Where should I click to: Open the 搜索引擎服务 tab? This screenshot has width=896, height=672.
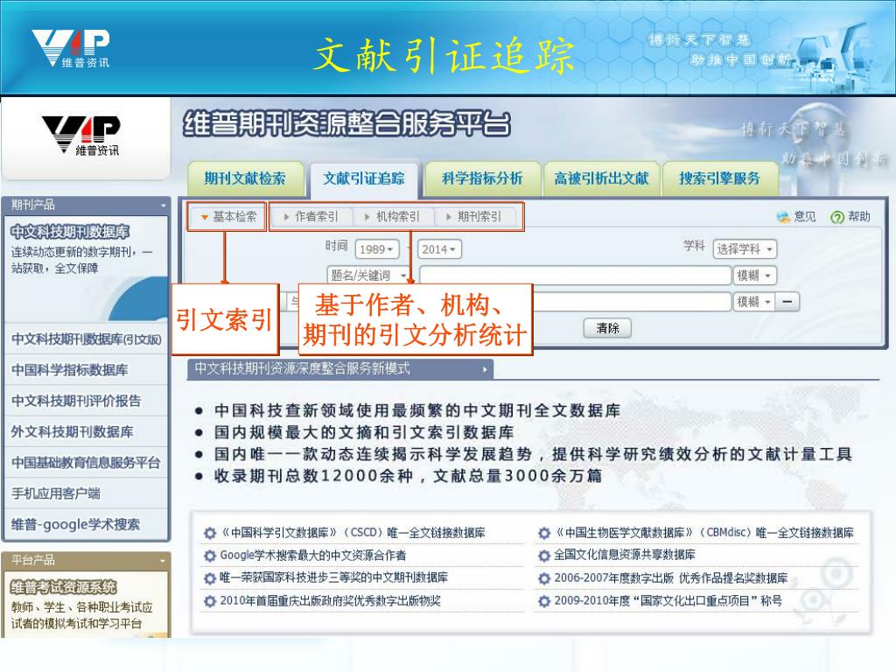coord(719,178)
